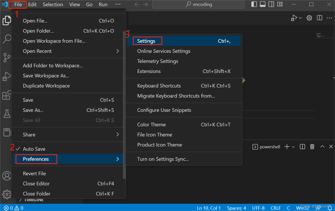Go back with the left arrow
The height and width of the screenshot is (211, 335).
(x=137, y=4)
